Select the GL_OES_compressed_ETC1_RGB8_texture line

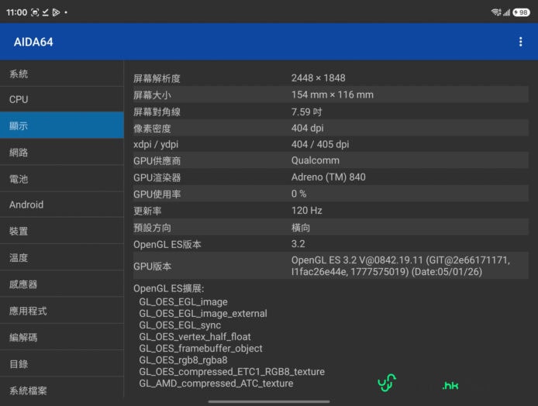click(x=232, y=372)
